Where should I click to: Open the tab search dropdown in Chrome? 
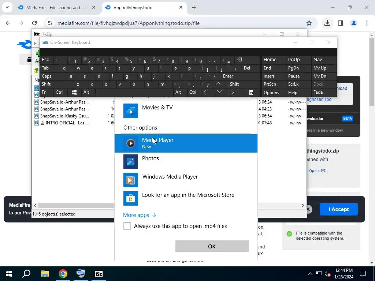coord(7,7)
